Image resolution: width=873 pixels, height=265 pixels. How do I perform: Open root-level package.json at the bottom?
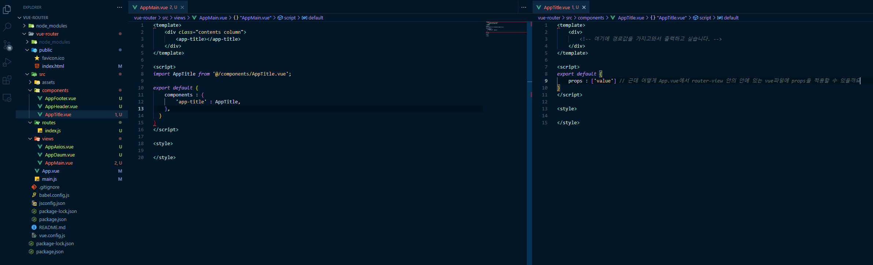coord(72,251)
